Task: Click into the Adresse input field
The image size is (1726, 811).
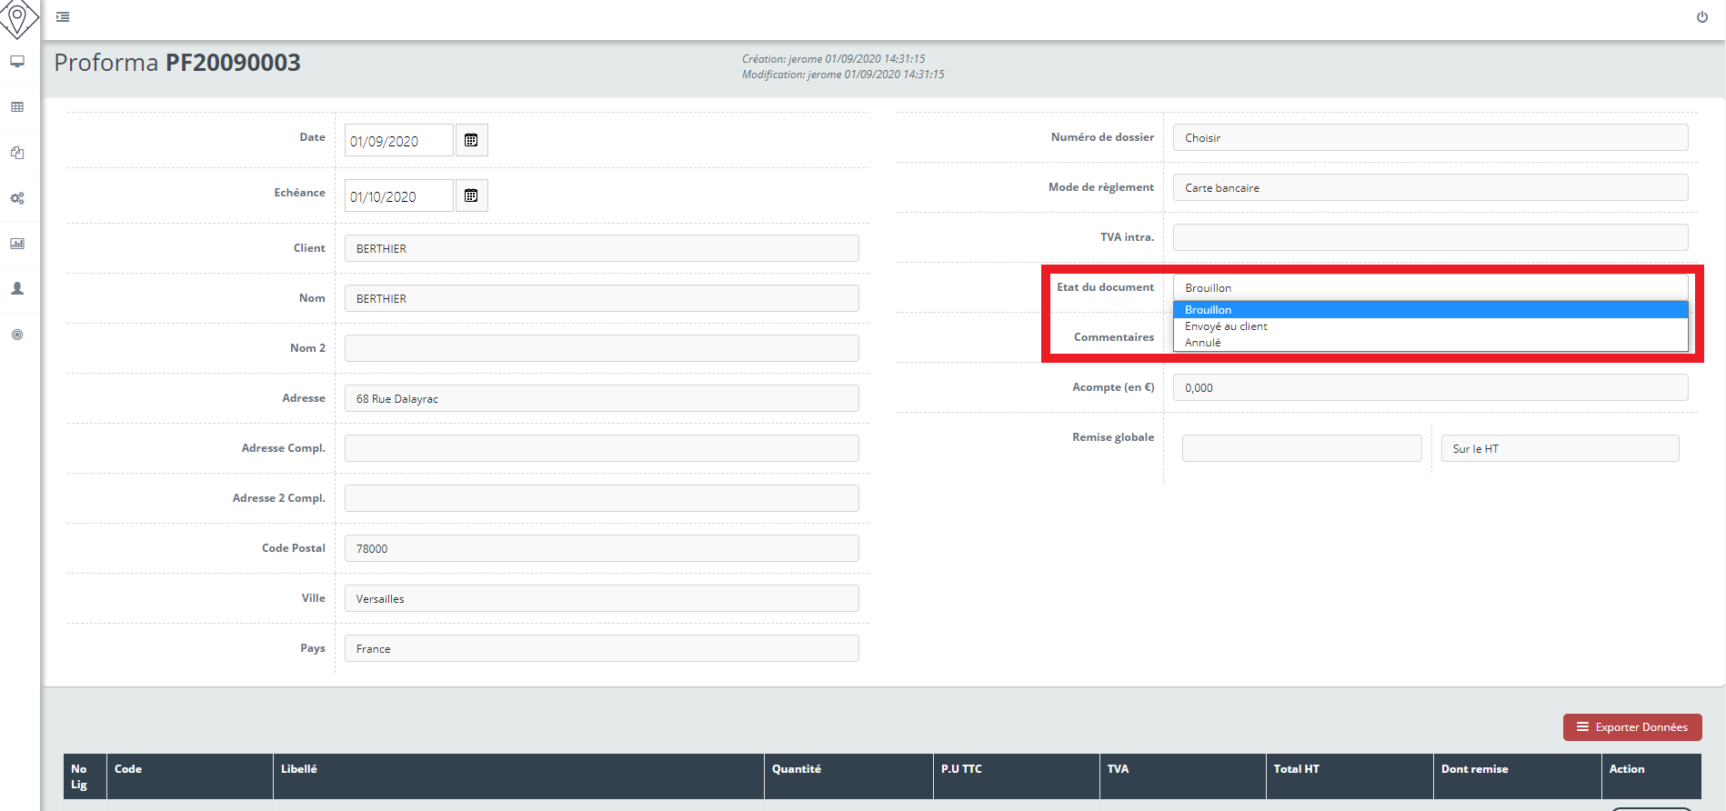Action: click(x=601, y=399)
